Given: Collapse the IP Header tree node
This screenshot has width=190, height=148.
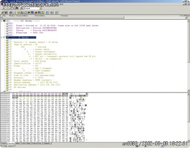Looking at the screenshot, I should pos(2,38).
